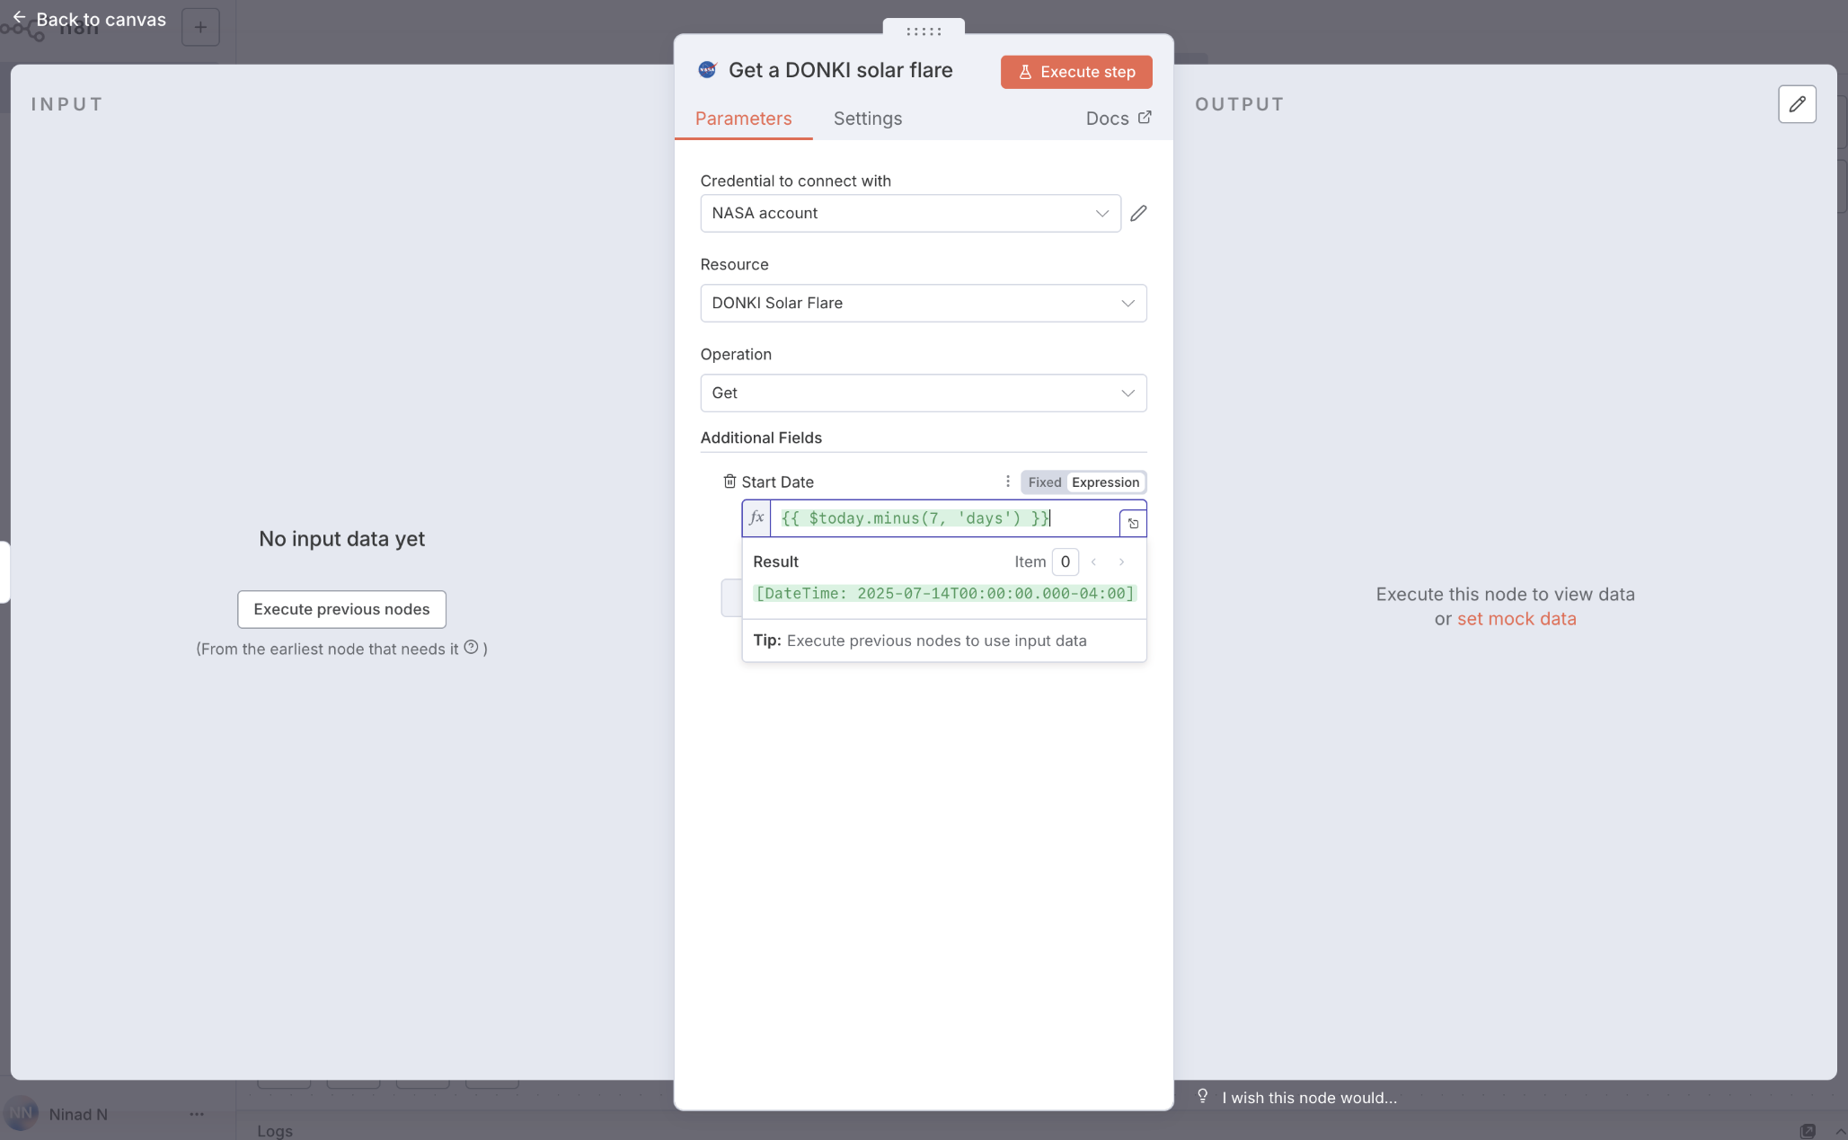Click the Execute step button

pos(1076,72)
